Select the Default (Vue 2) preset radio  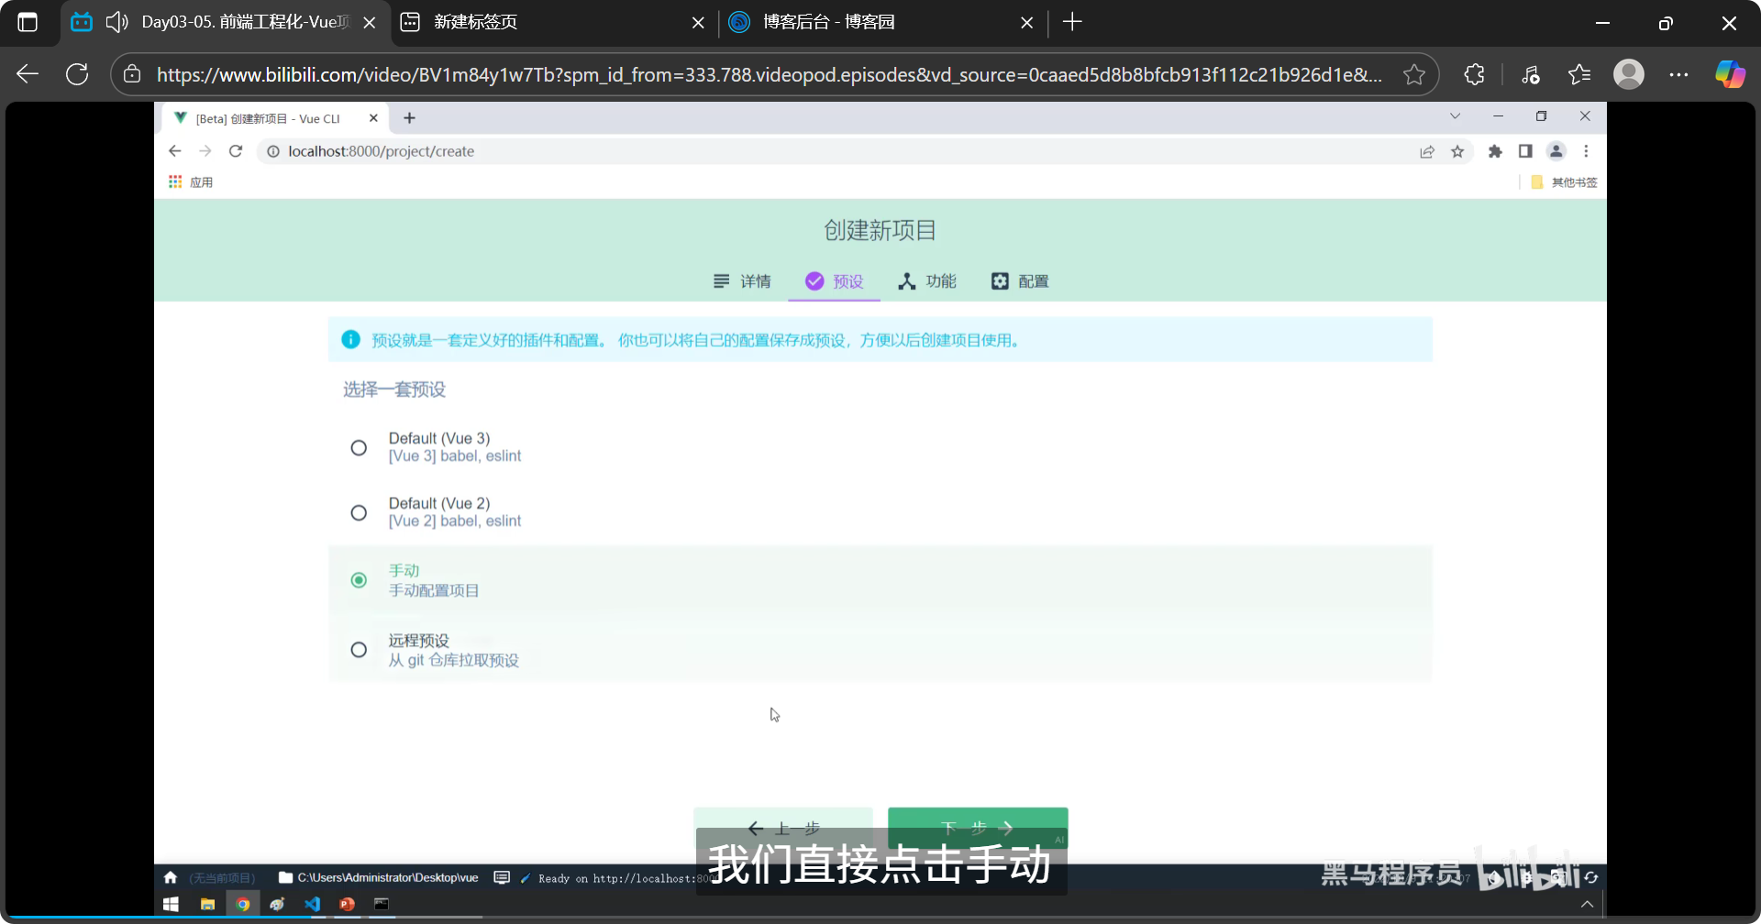point(359,512)
